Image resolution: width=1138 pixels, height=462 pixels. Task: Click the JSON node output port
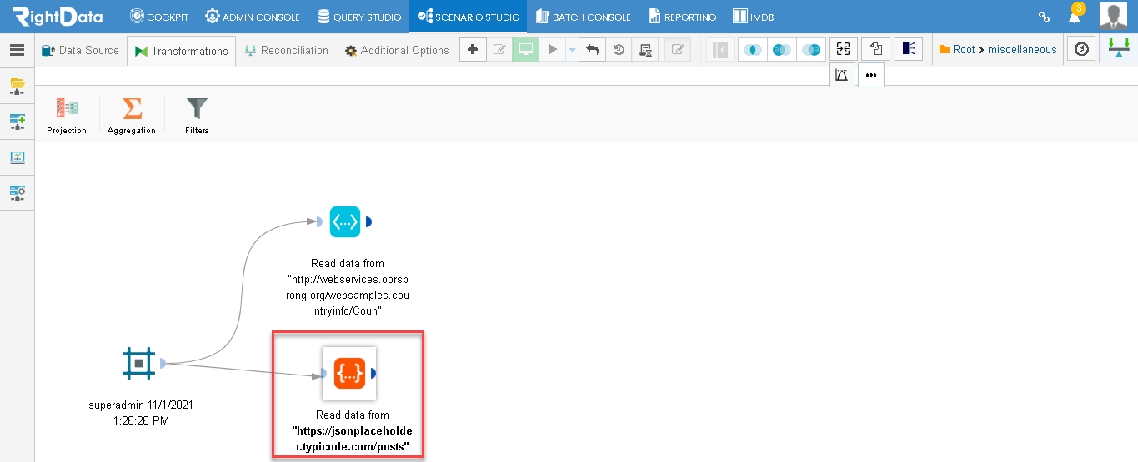pos(373,374)
